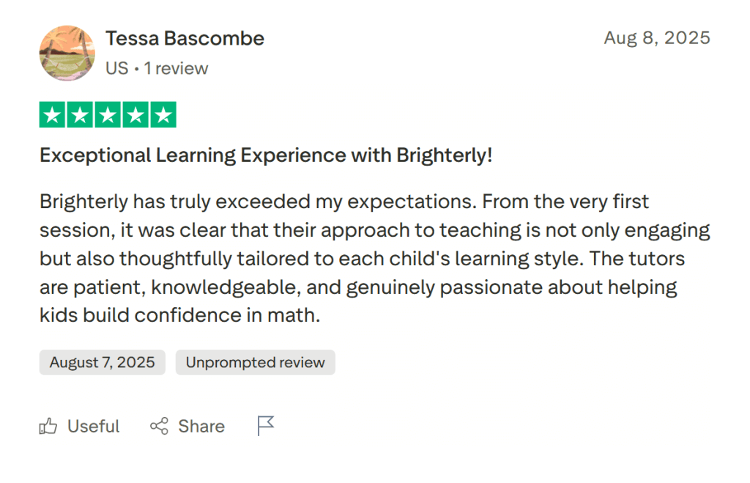Click the "August 7, 2025" experience date tag
This screenshot has height=483, width=750.
tap(102, 362)
